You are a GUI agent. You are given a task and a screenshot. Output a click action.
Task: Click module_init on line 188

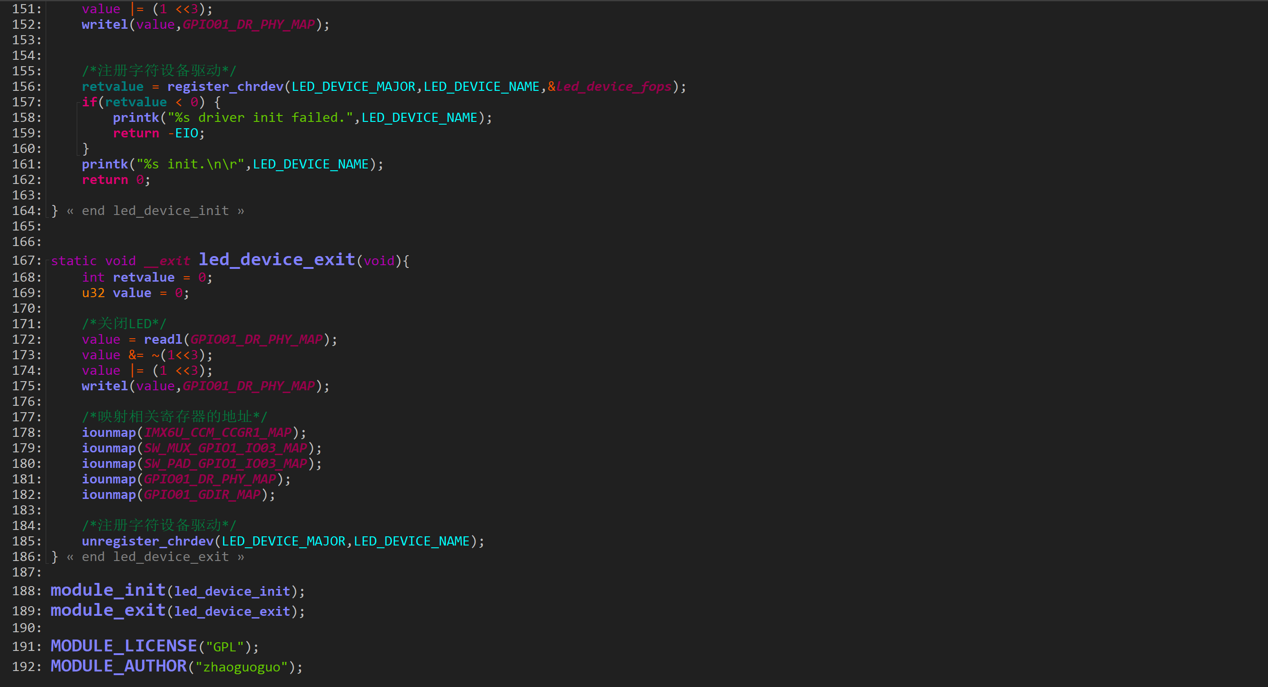[108, 590]
